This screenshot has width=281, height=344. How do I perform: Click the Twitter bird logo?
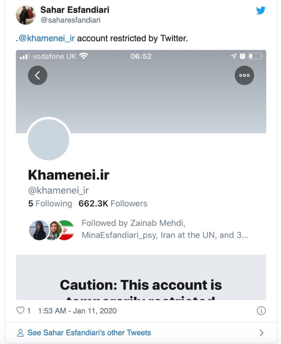click(260, 11)
